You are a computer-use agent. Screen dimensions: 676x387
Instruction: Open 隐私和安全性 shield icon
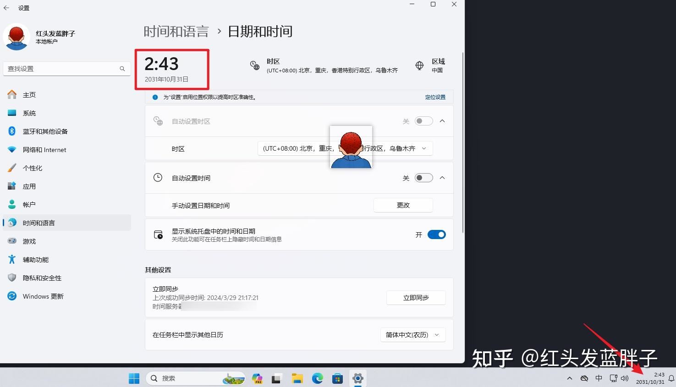(x=11, y=278)
